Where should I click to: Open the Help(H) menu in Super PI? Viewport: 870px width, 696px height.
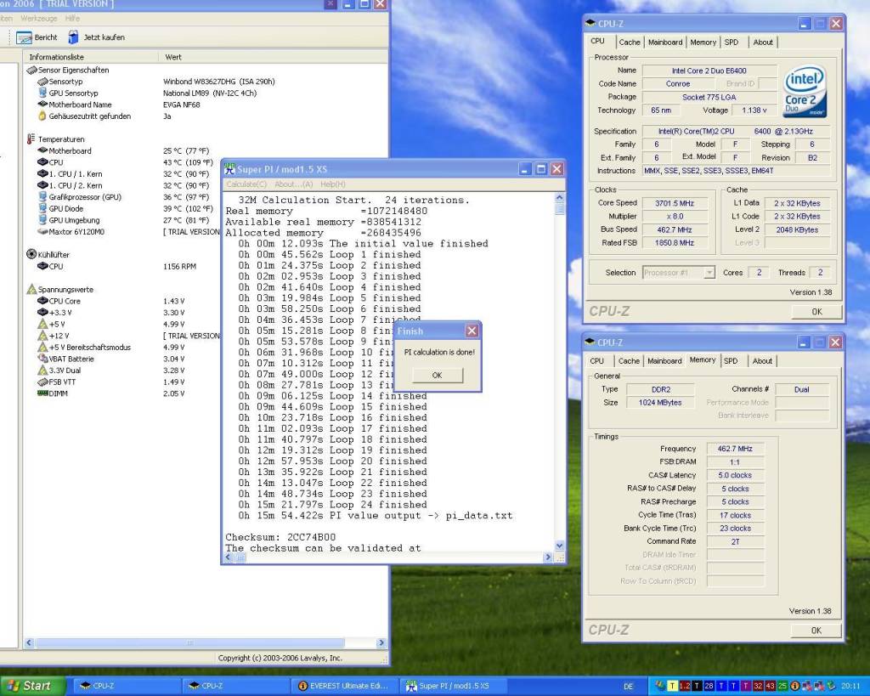click(x=333, y=184)
